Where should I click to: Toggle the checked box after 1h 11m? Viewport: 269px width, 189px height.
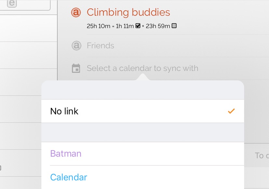pos(138,26)
